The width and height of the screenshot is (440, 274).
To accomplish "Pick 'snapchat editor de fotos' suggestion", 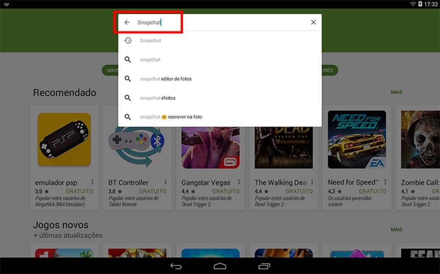I will point(220,79).
